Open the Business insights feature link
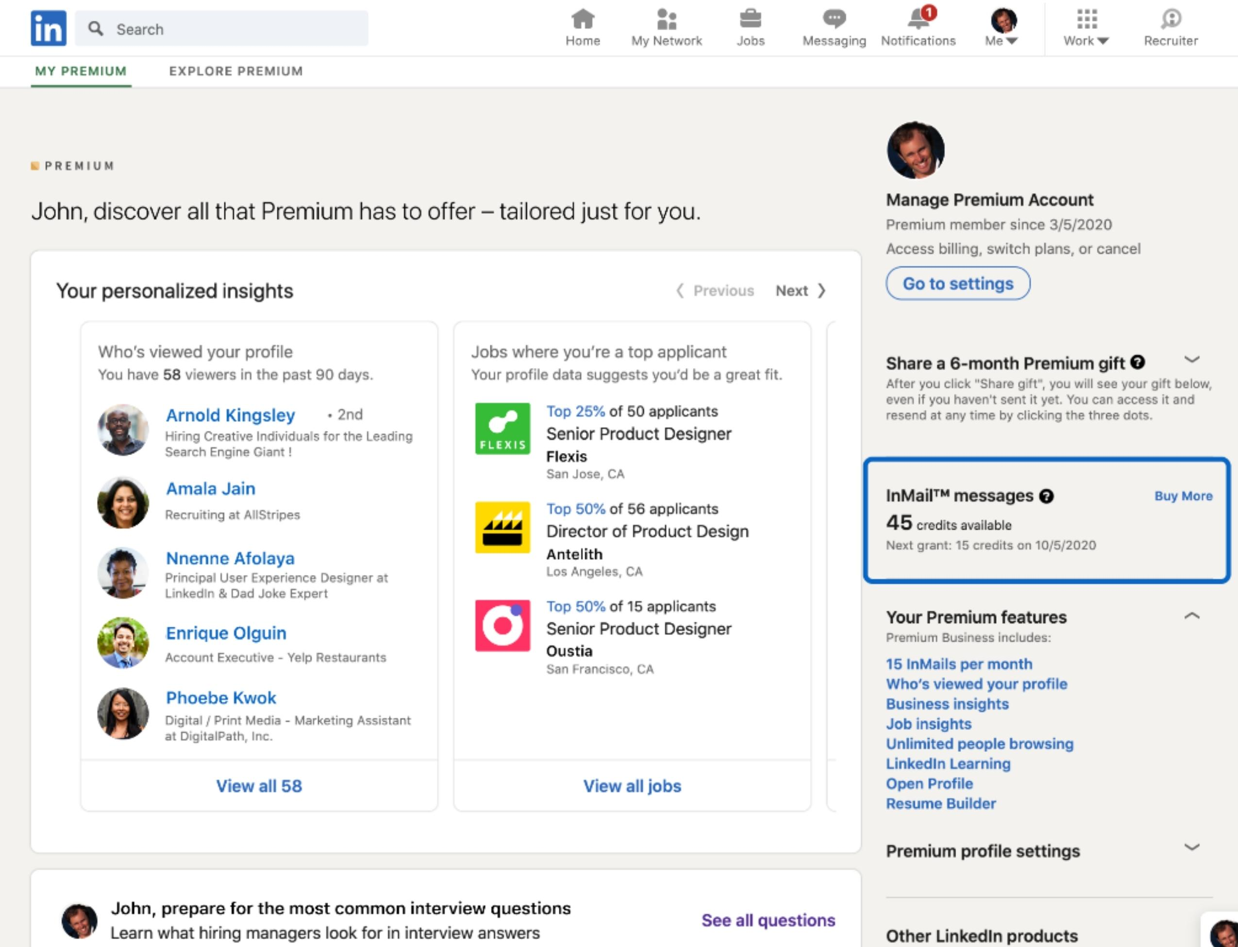The width and height of the screenshot is (1238, 947). click(x=947, y=704)
